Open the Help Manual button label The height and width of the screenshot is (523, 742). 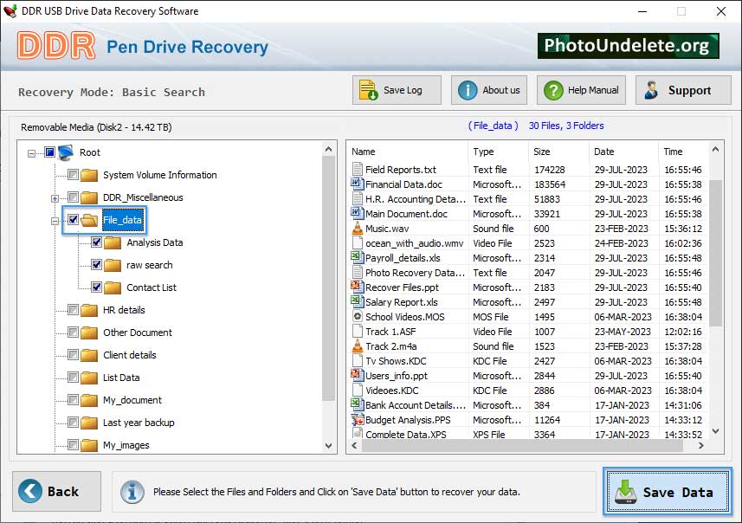(593, 90)
